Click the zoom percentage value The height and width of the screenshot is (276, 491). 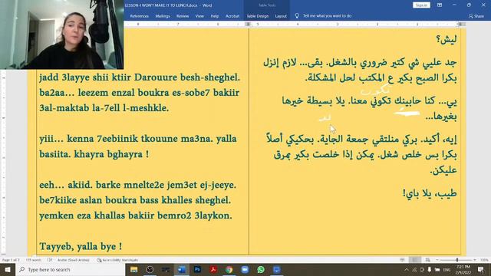484,260
